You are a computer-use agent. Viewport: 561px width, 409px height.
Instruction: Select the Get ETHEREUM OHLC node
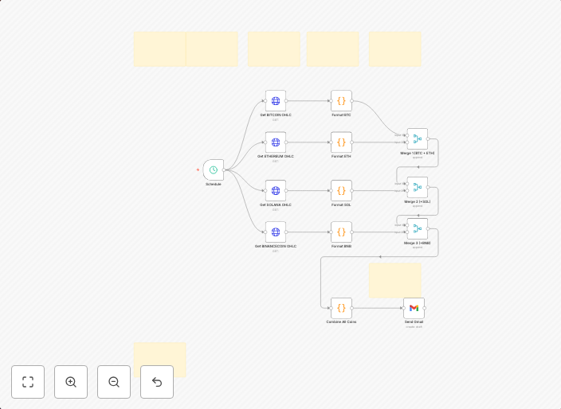276,142
